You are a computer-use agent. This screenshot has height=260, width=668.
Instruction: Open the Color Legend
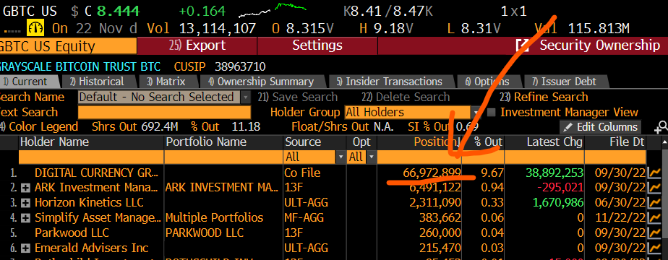pyautogui.click(x=39, y=127)
